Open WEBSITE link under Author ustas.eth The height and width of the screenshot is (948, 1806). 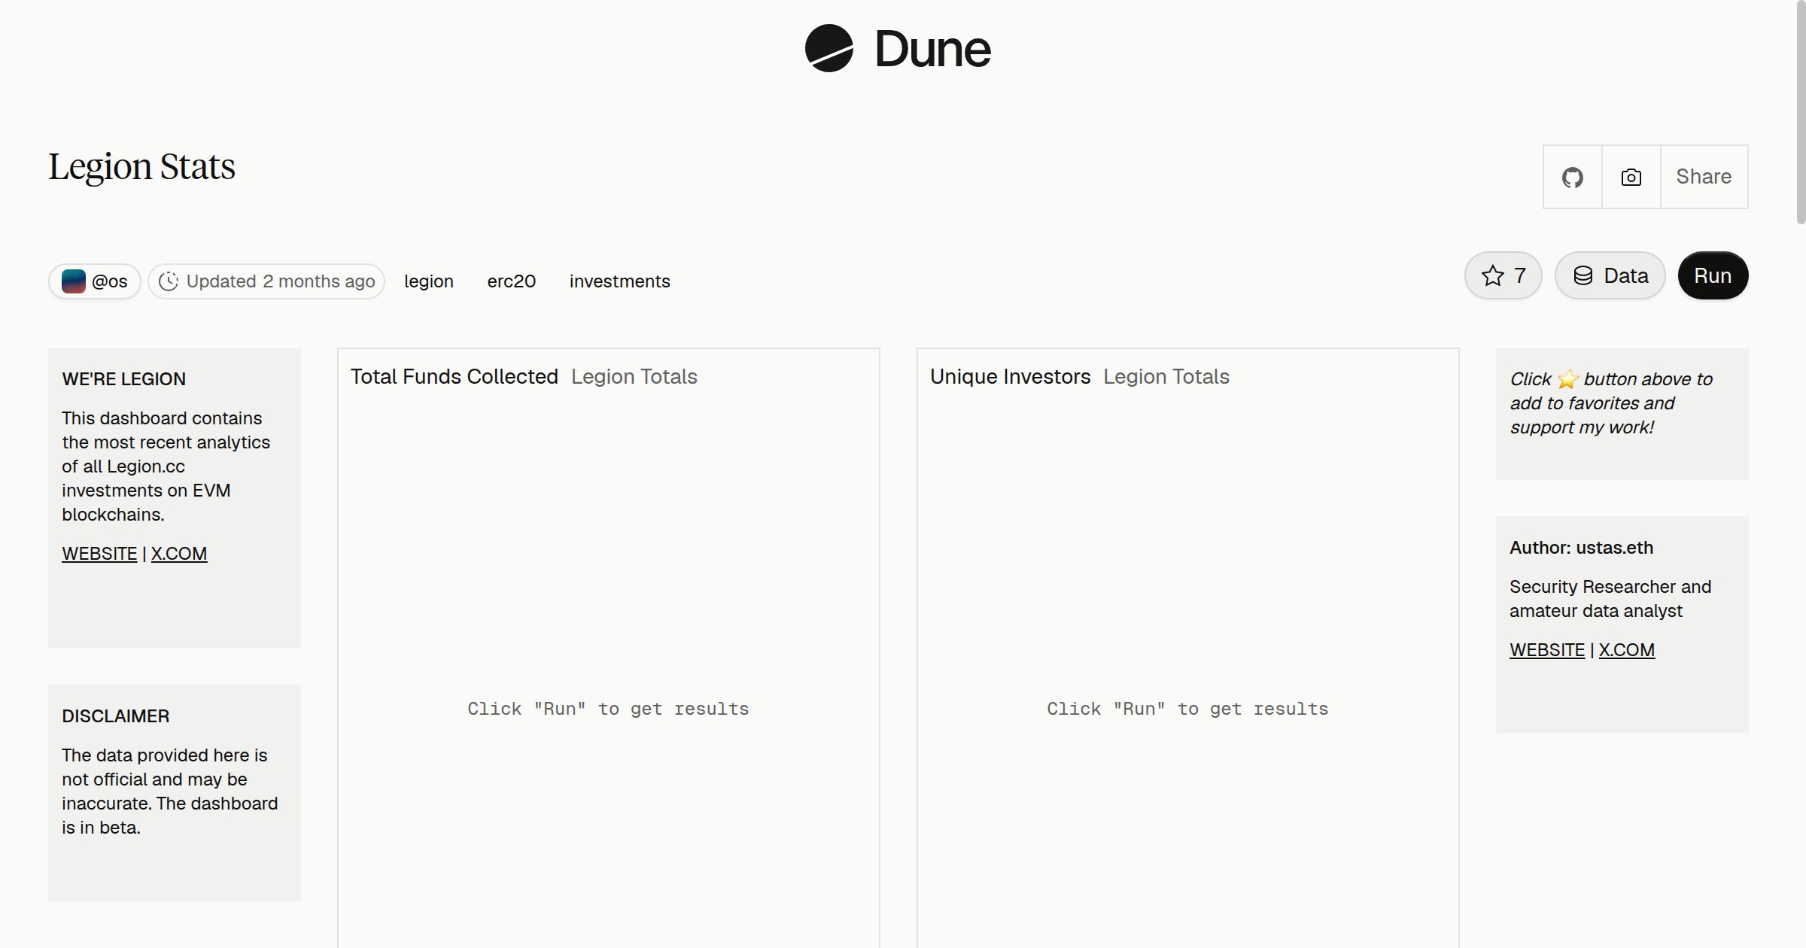coord(1547,650)
